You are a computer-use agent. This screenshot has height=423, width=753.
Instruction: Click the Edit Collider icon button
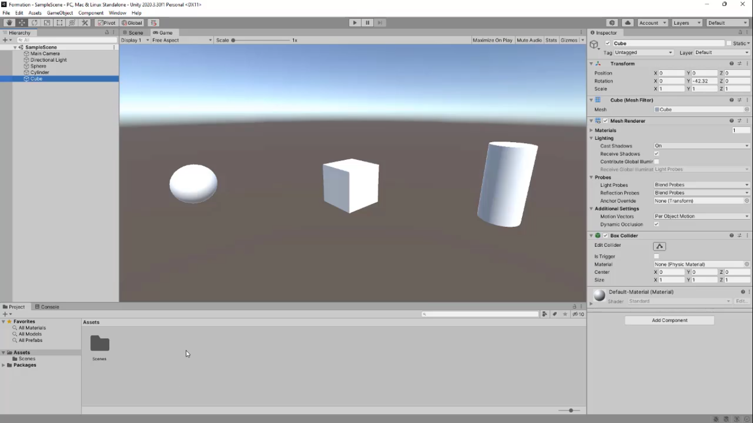pos(659,246)
